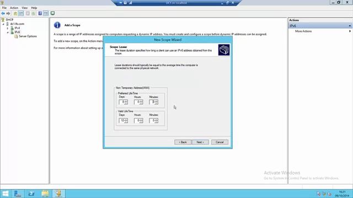Click the clock in the system tray

pyautogui.click(x=342, y=194)
